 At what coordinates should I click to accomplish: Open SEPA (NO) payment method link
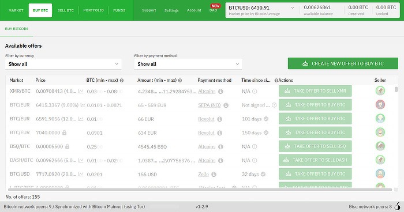(209, 105)
